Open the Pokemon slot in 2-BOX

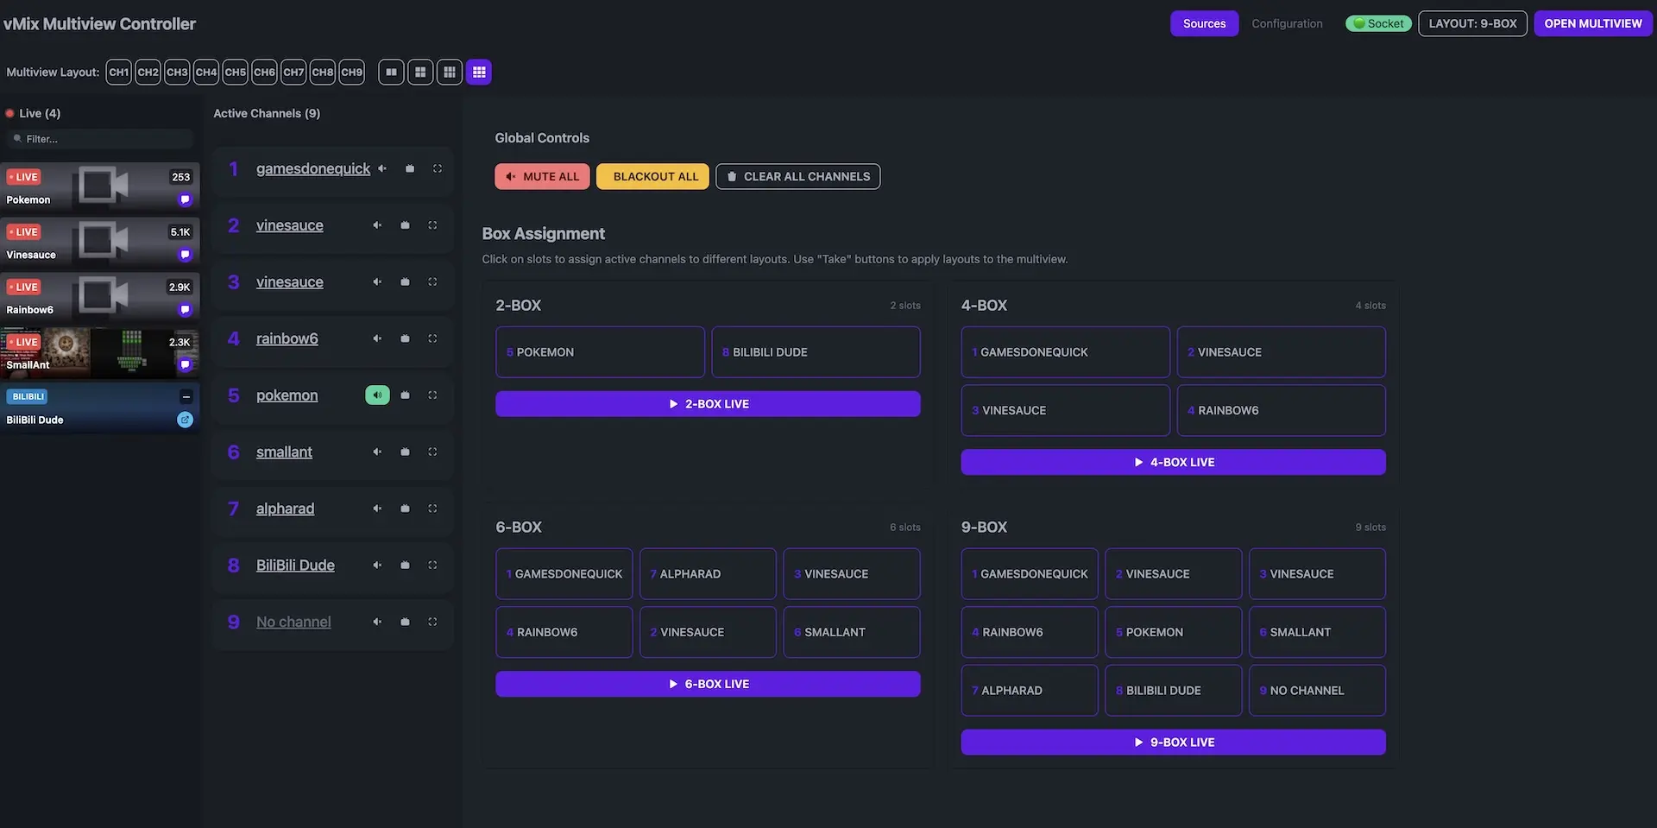pos(600,352)
